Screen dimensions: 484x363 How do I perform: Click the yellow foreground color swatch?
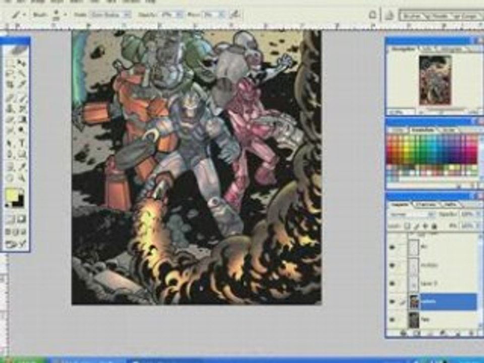[x=12, y=196]
